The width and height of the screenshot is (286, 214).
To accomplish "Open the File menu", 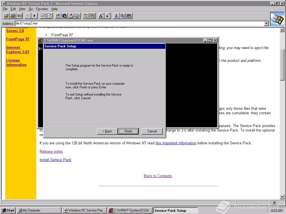I will pyautogui.click(x=5, y=9).
